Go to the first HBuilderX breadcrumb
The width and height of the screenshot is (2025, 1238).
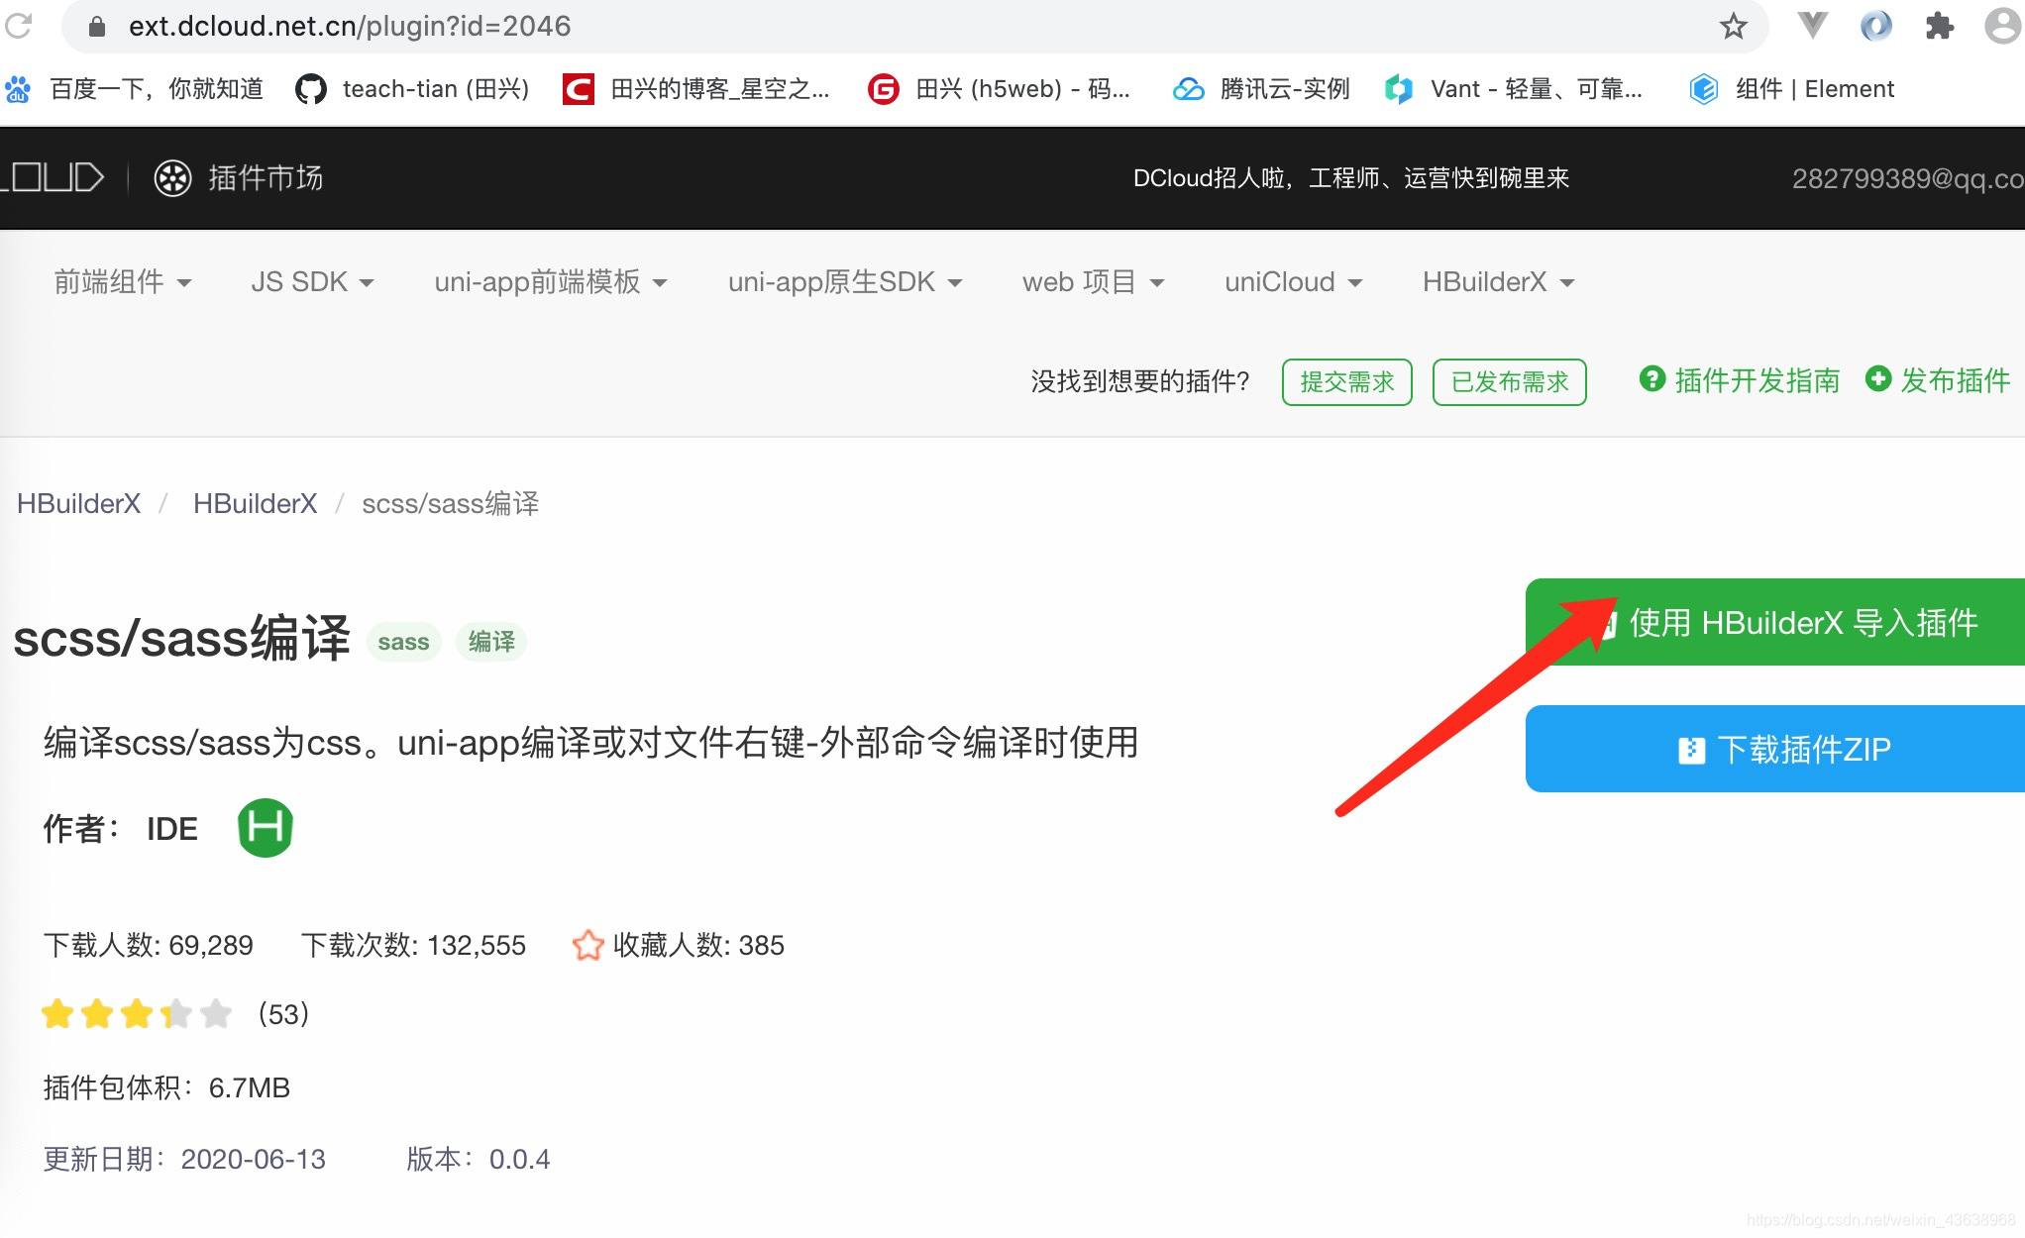(79, 503)
